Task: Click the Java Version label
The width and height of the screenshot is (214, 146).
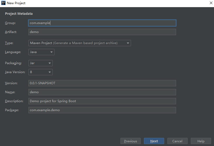Action: pyautogui.click(x=15, y=72)
